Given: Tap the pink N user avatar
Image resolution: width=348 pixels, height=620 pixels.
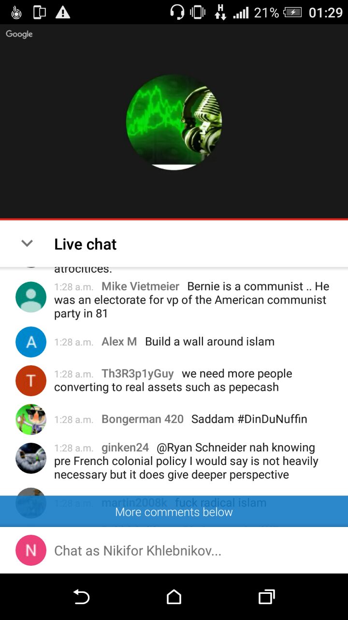Looking at the screenshot, I should [31, 550].
